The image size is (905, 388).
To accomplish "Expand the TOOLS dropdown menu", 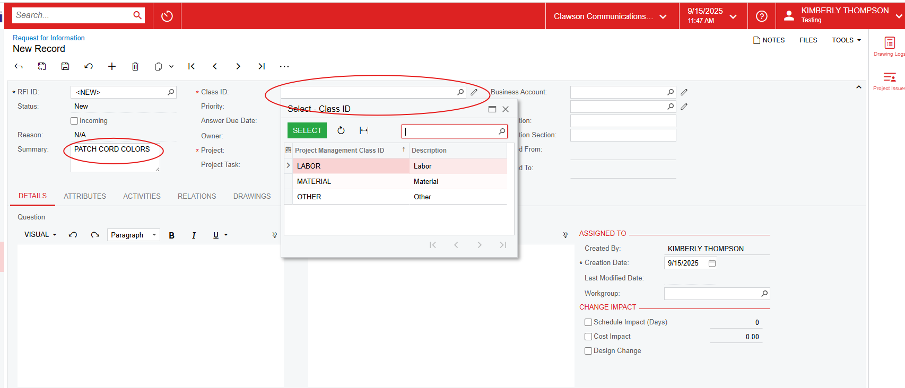I will click(846, 40).
